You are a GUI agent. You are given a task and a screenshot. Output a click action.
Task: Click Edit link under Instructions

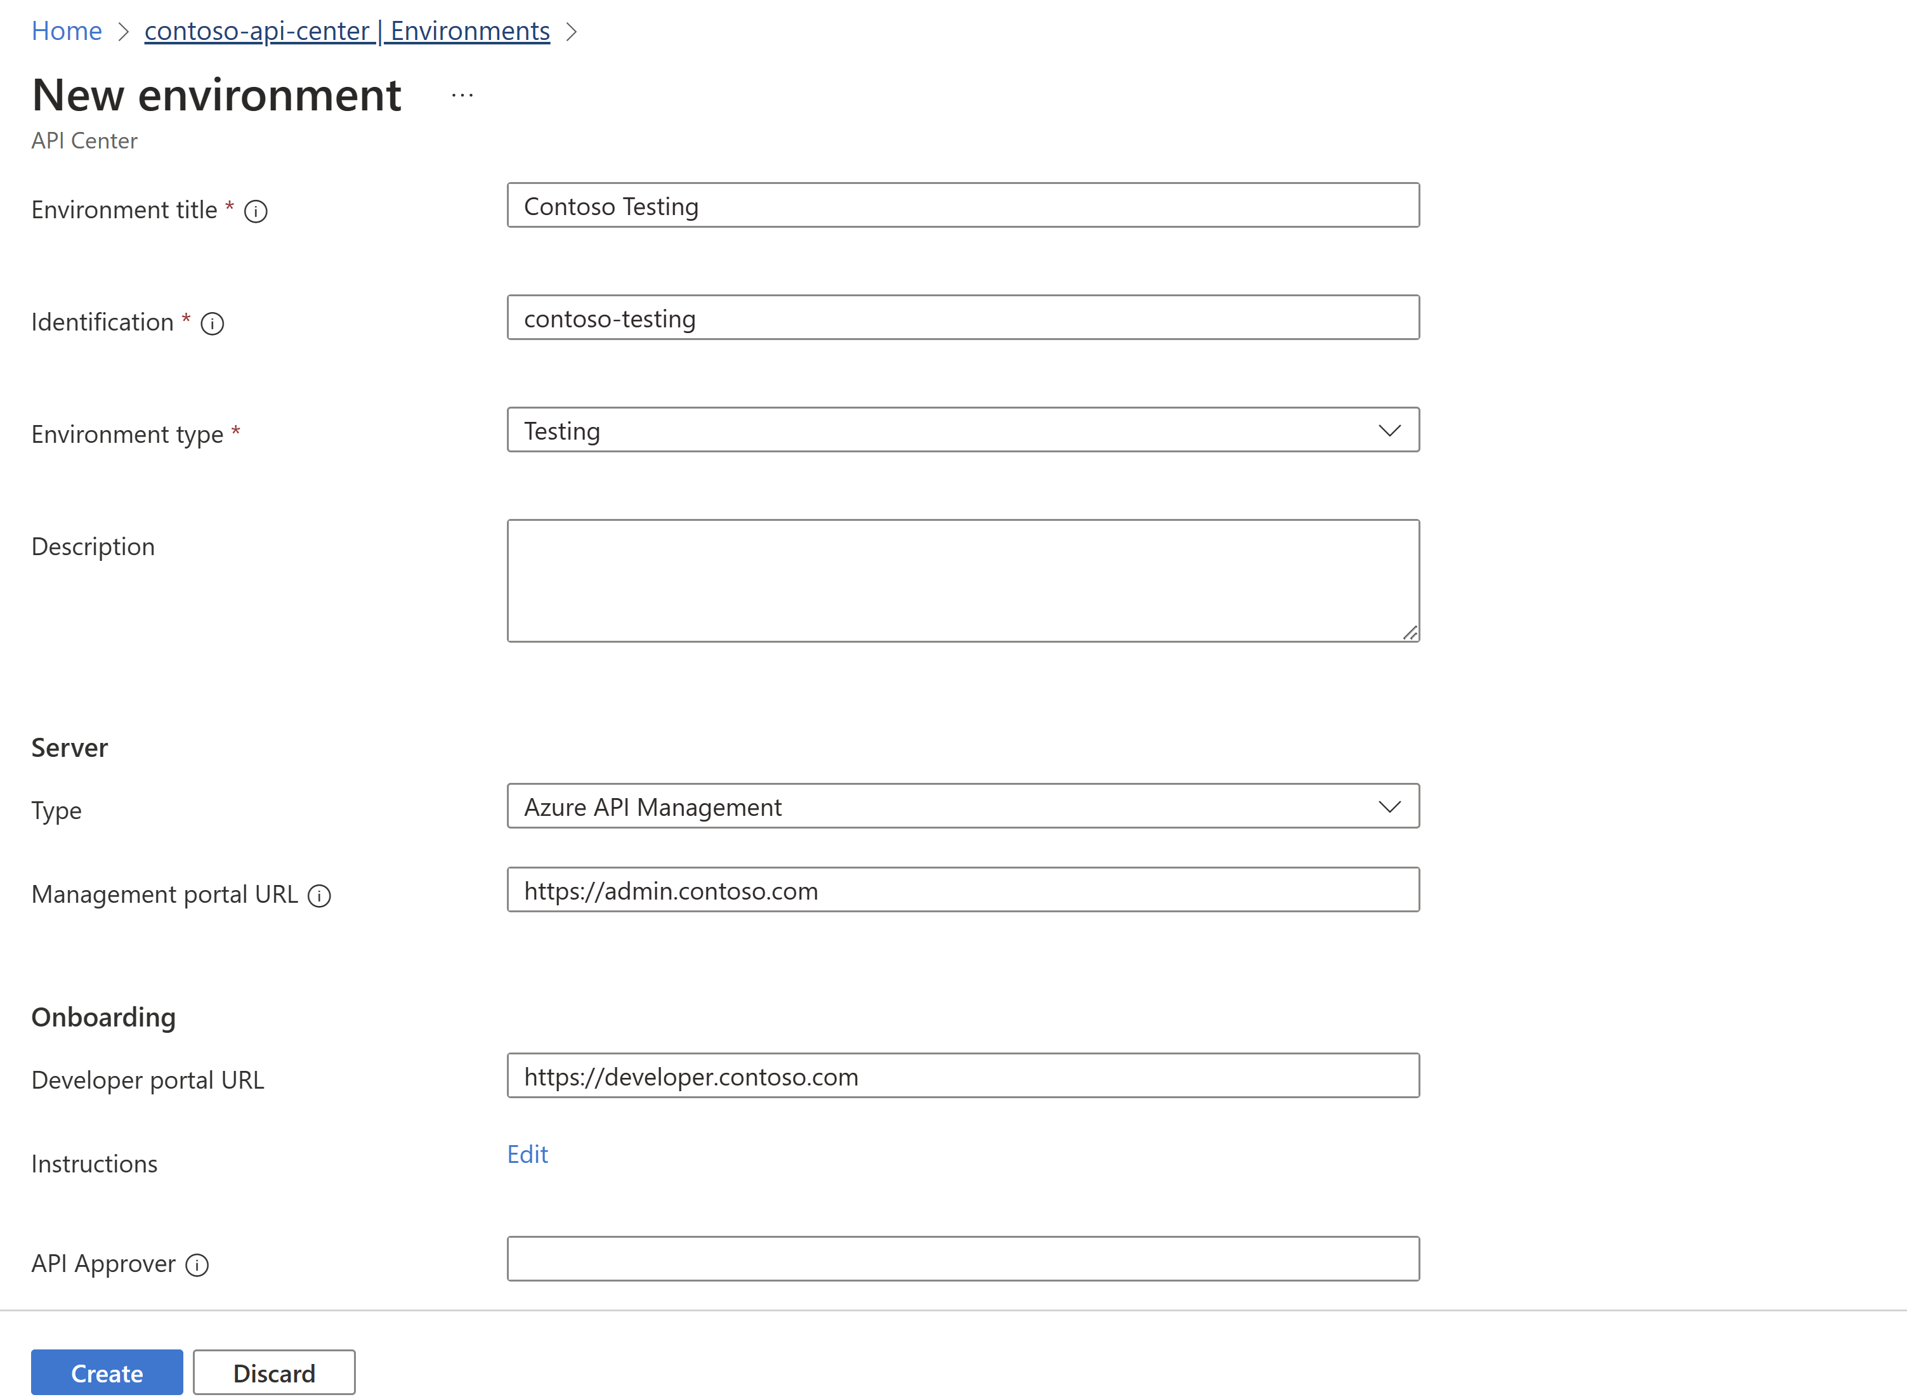point(528,1153)
